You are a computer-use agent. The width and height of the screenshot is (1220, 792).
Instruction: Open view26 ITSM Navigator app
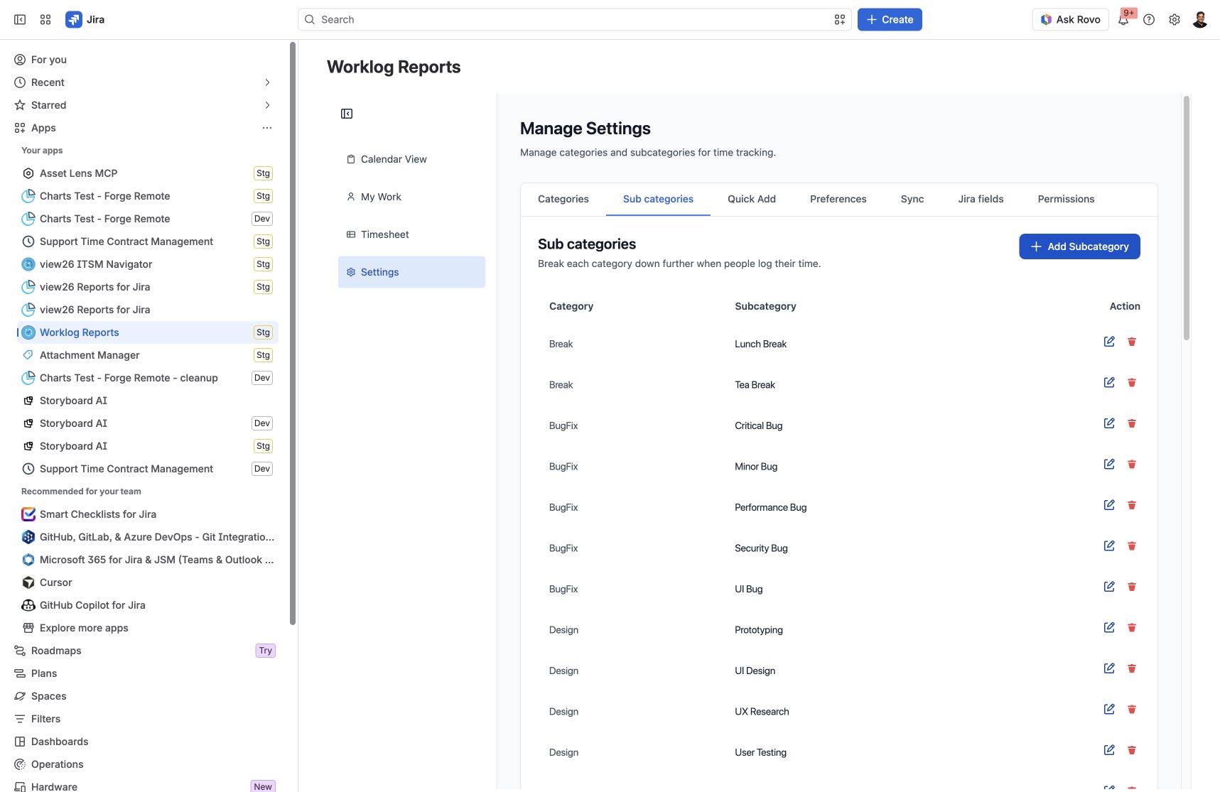click(x=147, y=264)
